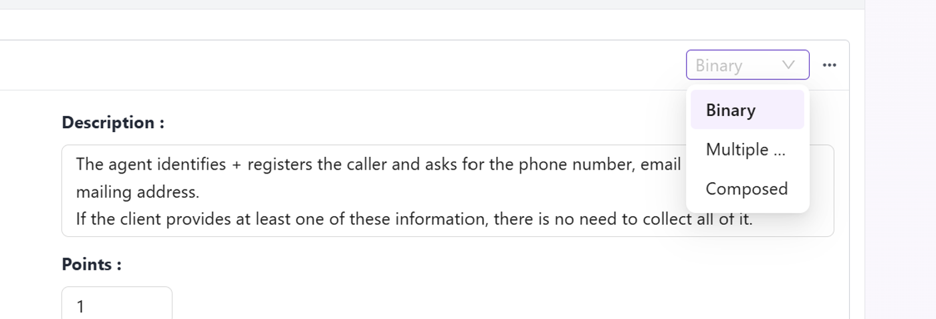Click the grayed Binary placeholder text

718,65
